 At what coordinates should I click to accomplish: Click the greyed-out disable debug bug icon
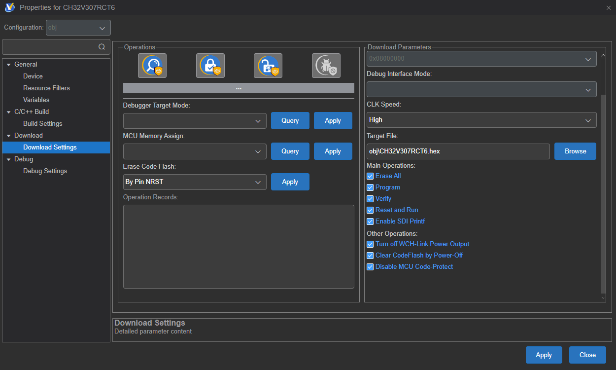click(326, 66)
